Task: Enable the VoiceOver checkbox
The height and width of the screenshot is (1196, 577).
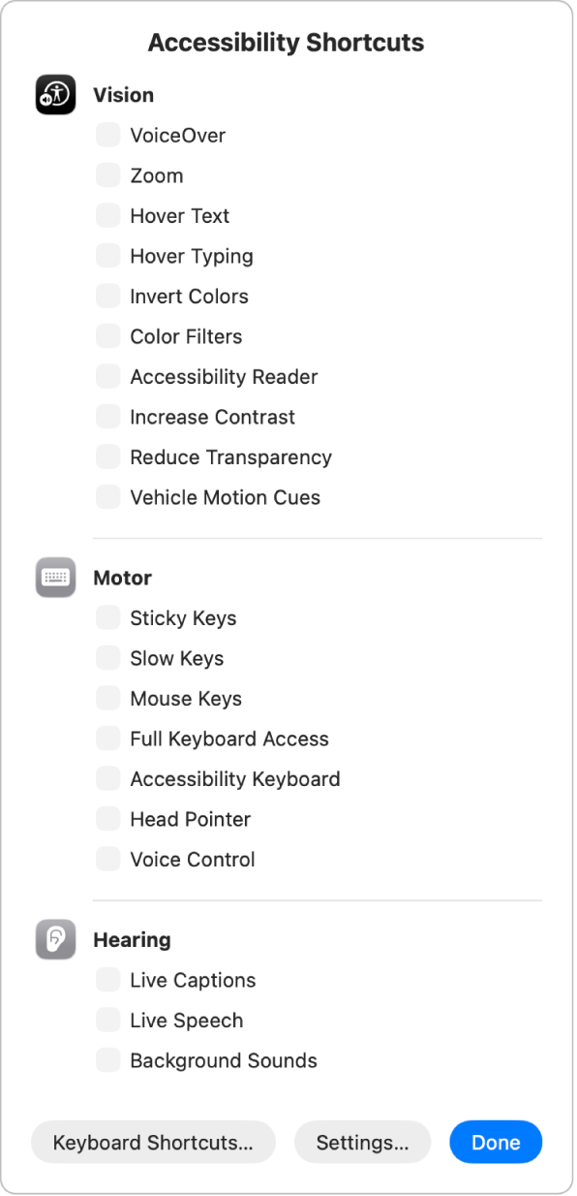Action: pos(107,135)
